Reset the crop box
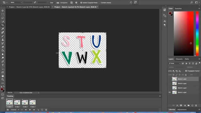The image size is (201, 113). click(131, 3)
